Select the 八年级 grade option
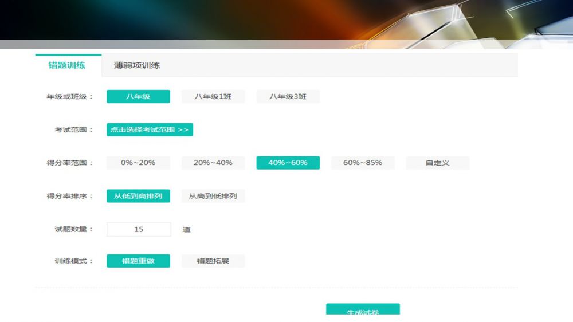The height and width of the screenshot is (322, 573). [x=138, y=97]
